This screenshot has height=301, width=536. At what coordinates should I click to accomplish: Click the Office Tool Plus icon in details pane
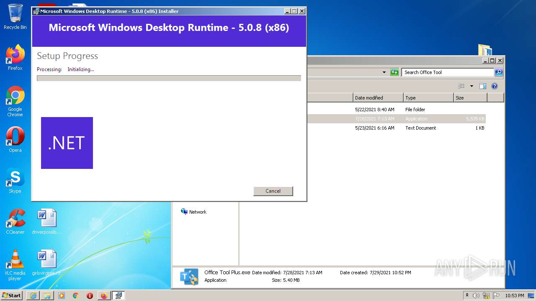click(189, 277)
